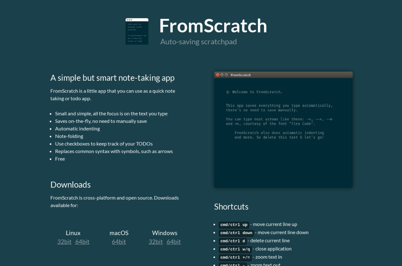Click the app screenshot titled FromScratch
The height and width of the screenshot is (266, 402).
(283, 130)
